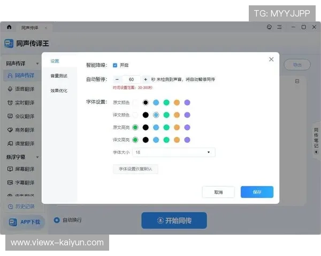Open 商务翻译 in the sidebar

click(21, 130)
